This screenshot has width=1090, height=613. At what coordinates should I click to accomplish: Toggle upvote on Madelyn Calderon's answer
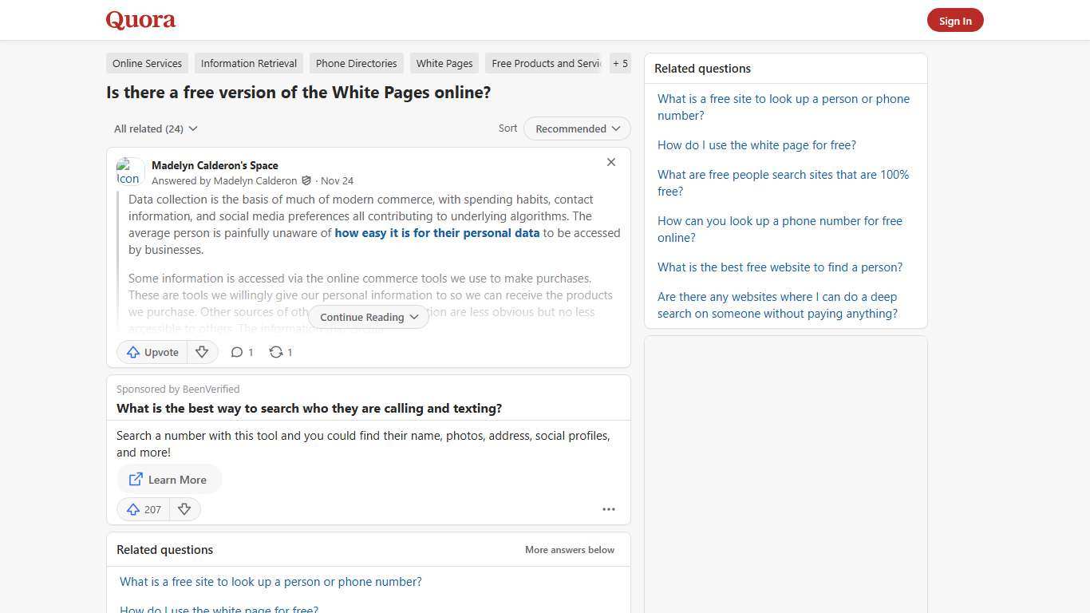pyautogui.click(x=152, y=352)
